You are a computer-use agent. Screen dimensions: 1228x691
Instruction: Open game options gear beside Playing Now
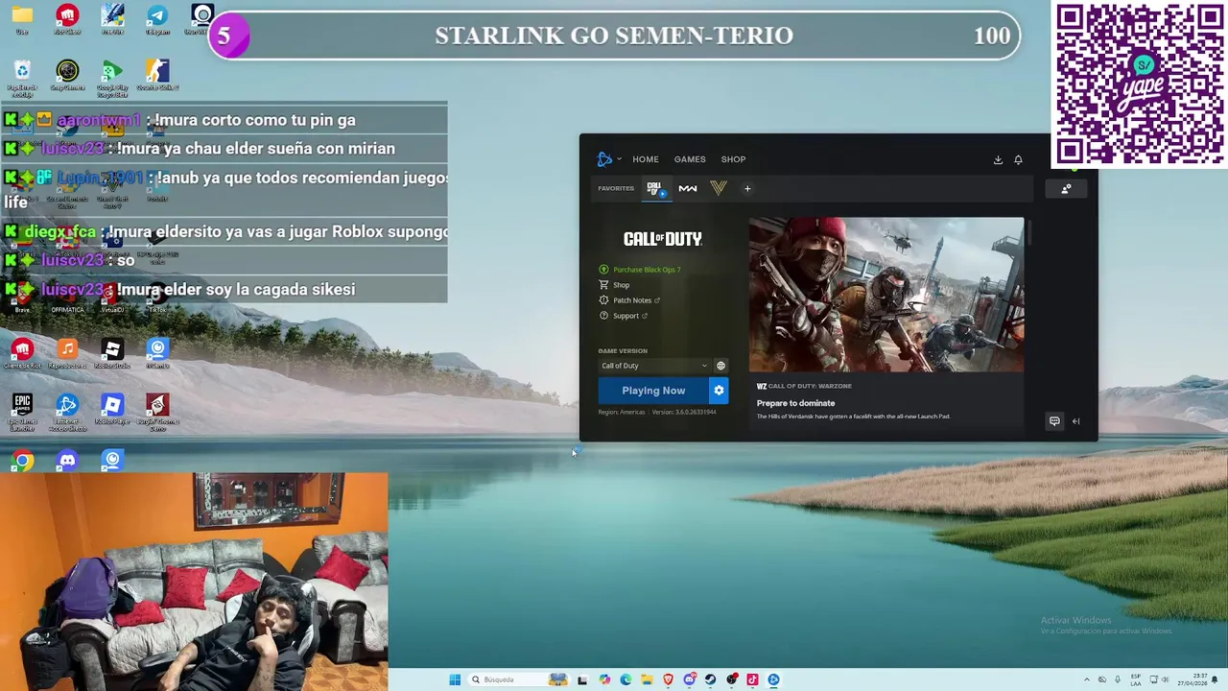[719, 391]
